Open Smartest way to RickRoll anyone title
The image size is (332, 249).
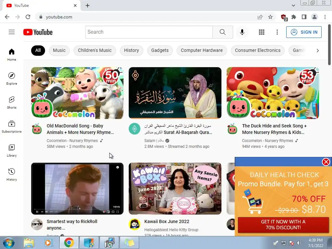pyautogui.click(x=72, y=225)
